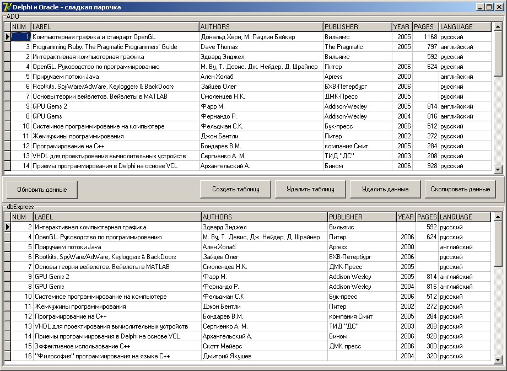This screenshot has width=507, height=371.
Task: Click "Бук-пресс" in dbExpress grid
Action: tap(362, 297)
